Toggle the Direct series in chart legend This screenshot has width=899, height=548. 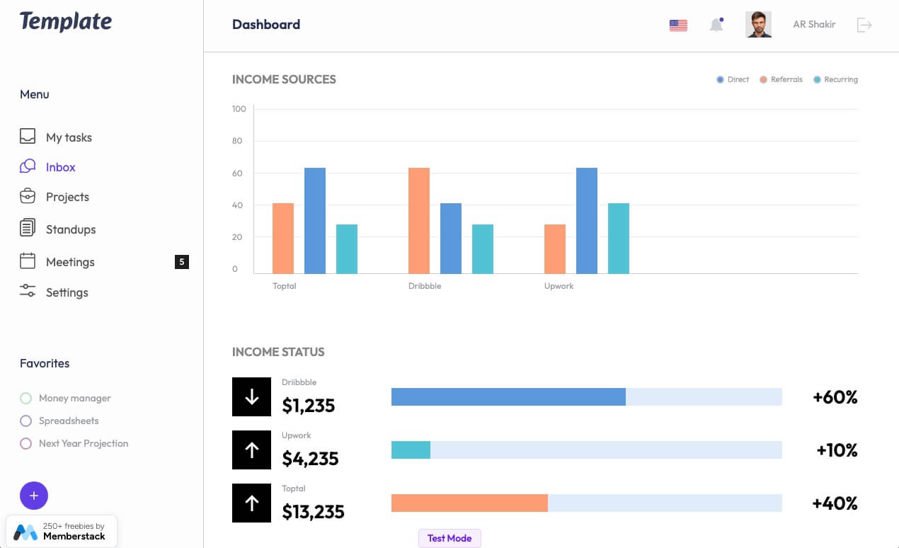click(x=733, y=80)
